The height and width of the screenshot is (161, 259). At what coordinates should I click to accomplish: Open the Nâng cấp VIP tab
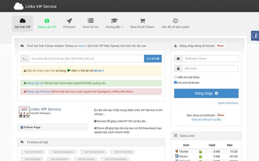pos(47,23)
